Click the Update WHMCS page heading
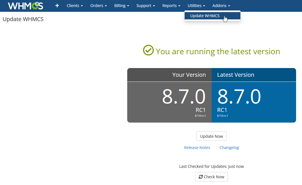 (x=23, y=19)
